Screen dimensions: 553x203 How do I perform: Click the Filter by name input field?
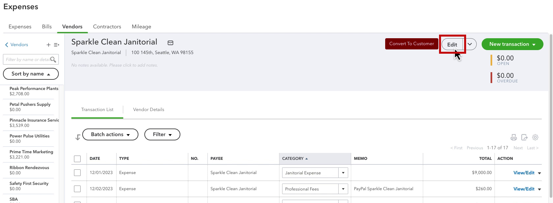tap(27, 60)
